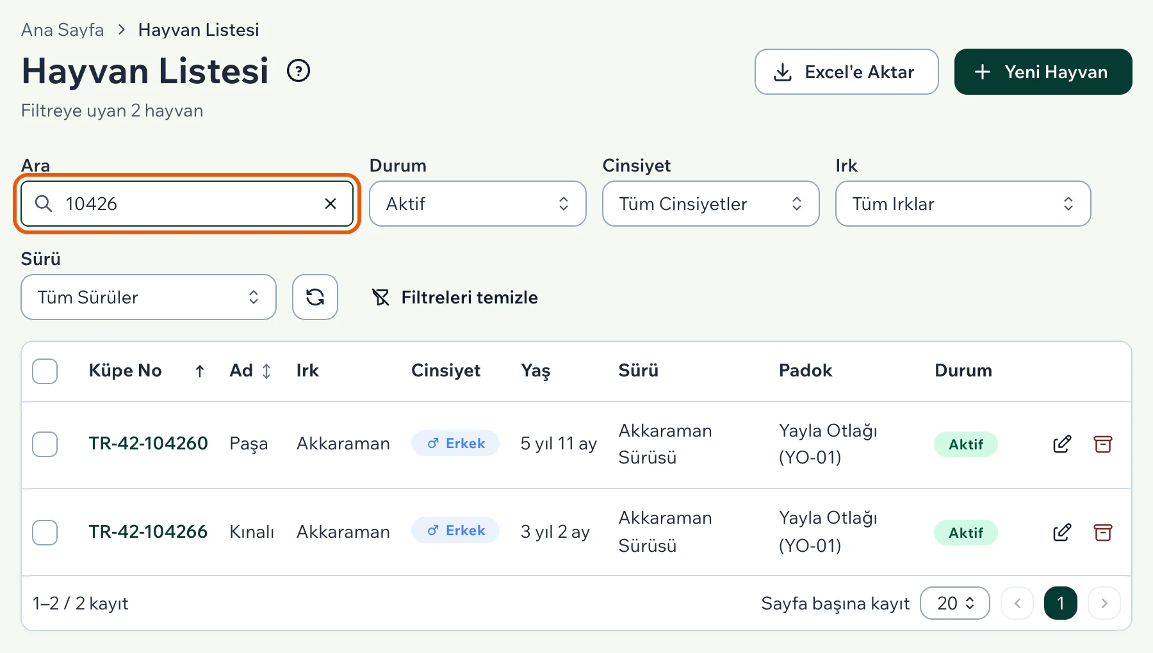1153x653 pixels.
Task: Open the Durum dropdown showing Aktif
Action: point(478,204)
